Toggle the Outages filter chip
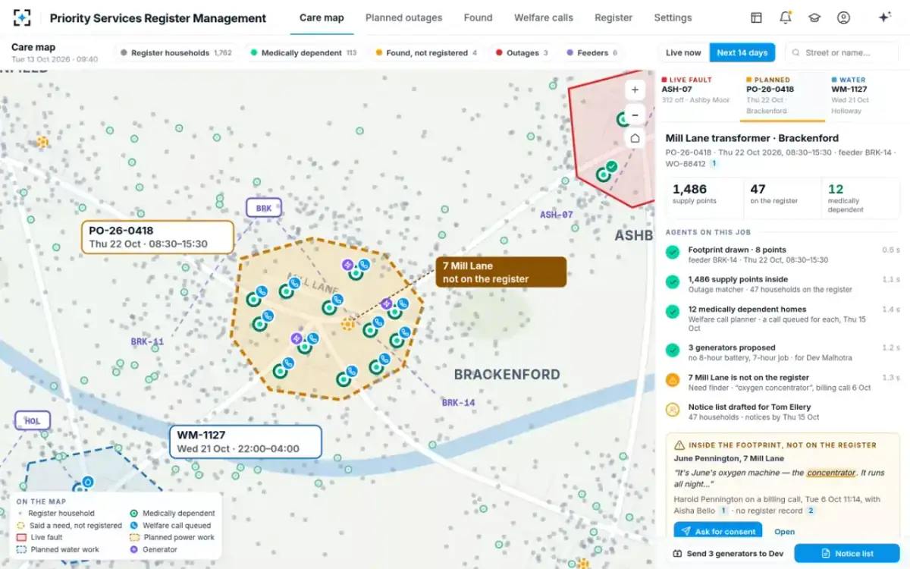Image resolution: width=910 pixels, height=569 pixels. point(522,53)
